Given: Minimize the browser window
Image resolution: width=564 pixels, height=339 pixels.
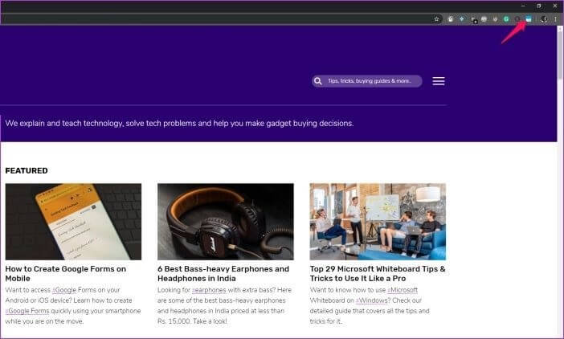Looking at the screenshot, I should [x=523, y=6].
